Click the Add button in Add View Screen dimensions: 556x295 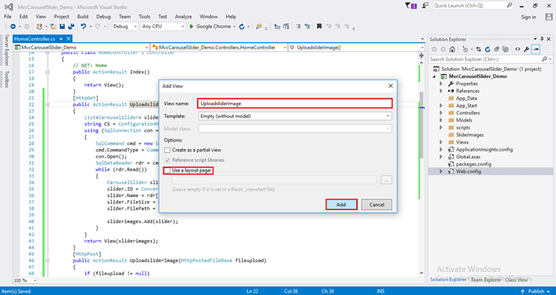(x=341, y=204)
